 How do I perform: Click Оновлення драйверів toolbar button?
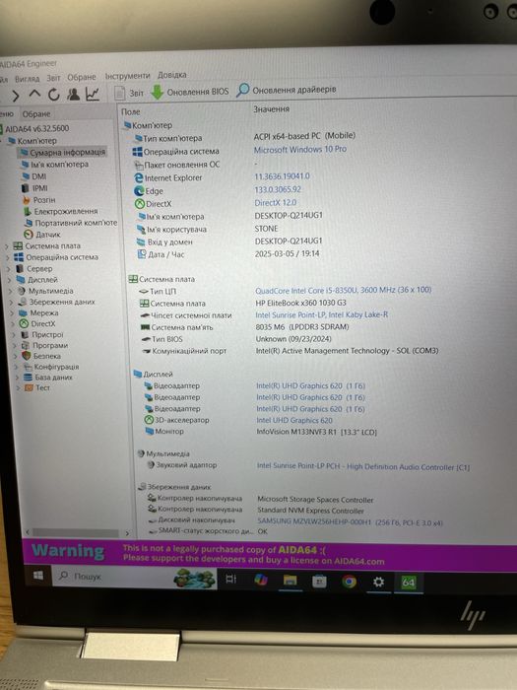coord(287,90)
